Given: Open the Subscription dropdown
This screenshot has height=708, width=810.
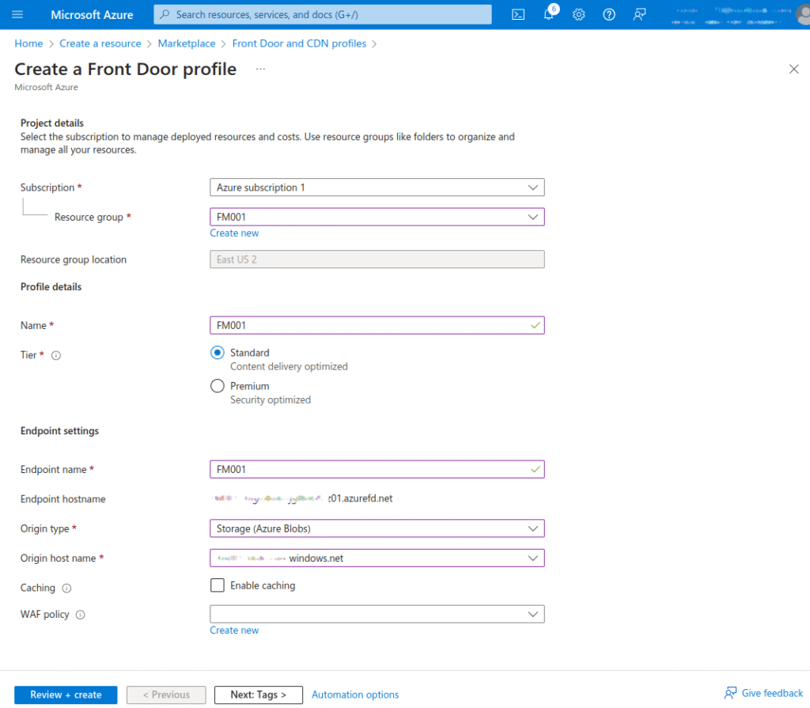Looking at the screenshot, I should point(377,187).
